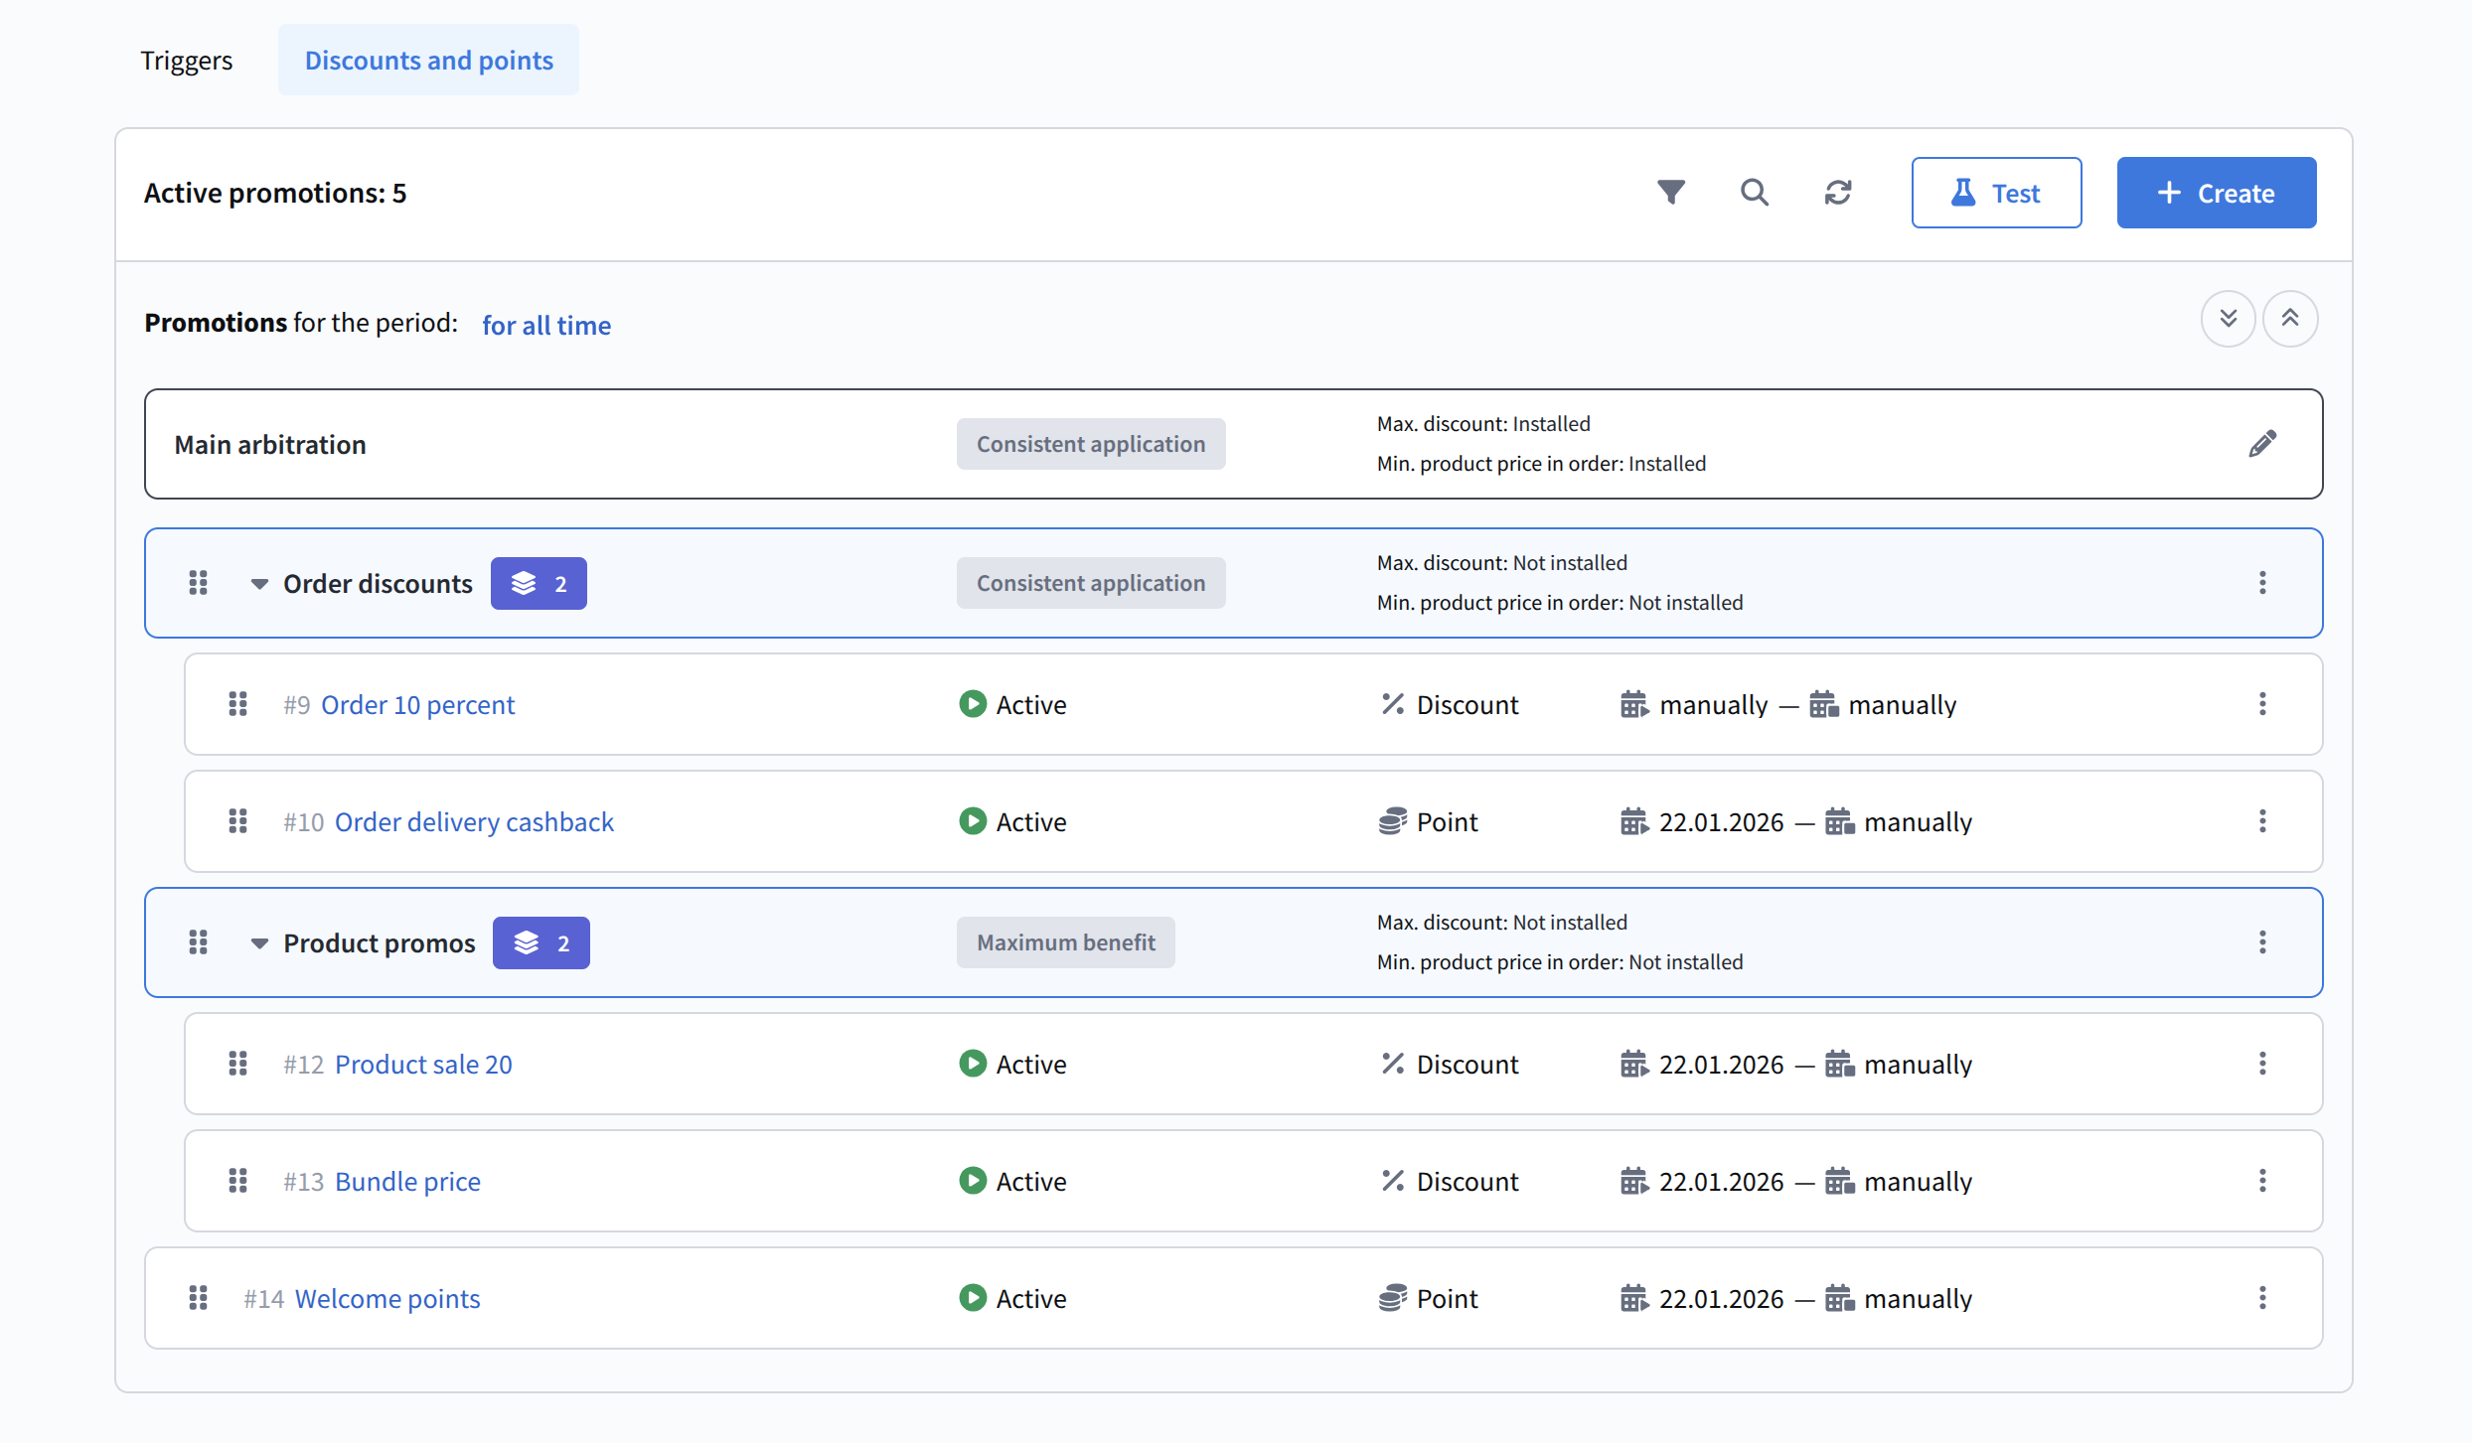
Task: Collapse the Product promos group arrow
Action: [x=259, y=943]
